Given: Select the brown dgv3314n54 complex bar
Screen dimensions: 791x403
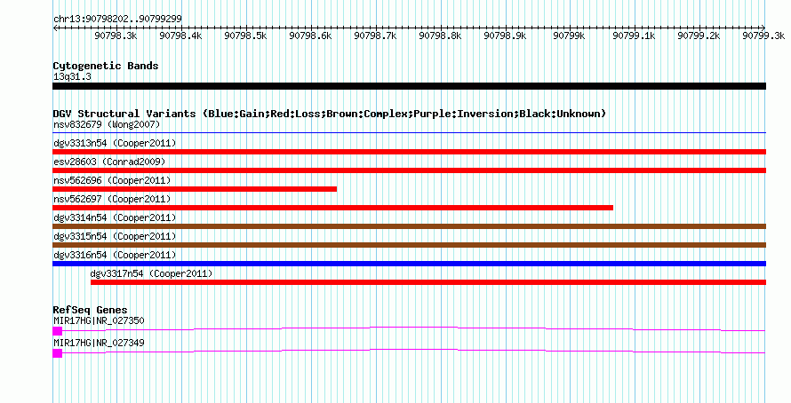Looking at the screenshot, I should (x=409, y=226).
